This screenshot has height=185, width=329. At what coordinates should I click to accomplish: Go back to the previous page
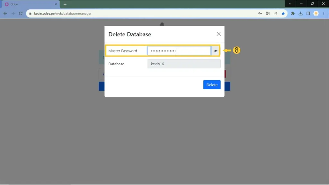coord(5,13)
